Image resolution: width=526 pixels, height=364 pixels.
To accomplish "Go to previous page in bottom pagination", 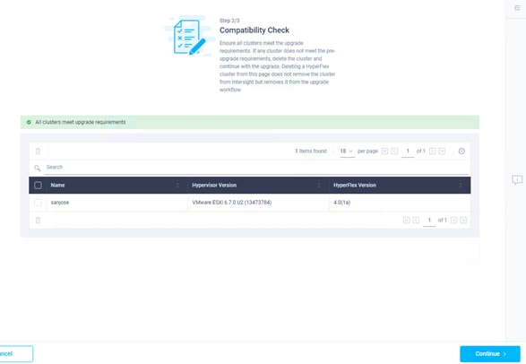I will click(x=416, y=220).
